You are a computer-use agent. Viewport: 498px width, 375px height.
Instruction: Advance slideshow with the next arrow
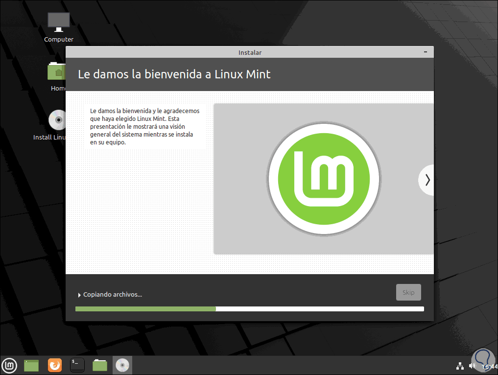point(427,180)
